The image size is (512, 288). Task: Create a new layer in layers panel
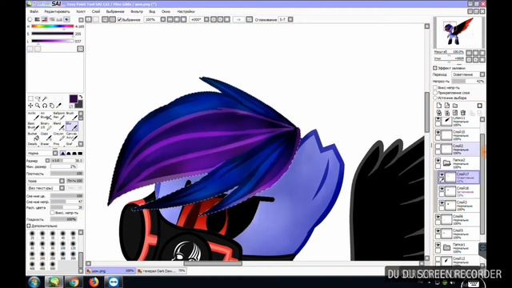(439, 106)
